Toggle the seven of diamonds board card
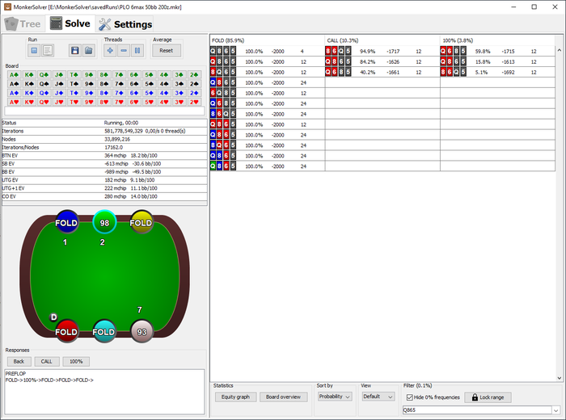Viewport: 566px width, 420px height. click(119, 93)
